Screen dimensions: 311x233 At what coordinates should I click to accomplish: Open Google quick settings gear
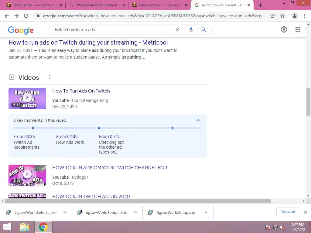pos(284,29)
